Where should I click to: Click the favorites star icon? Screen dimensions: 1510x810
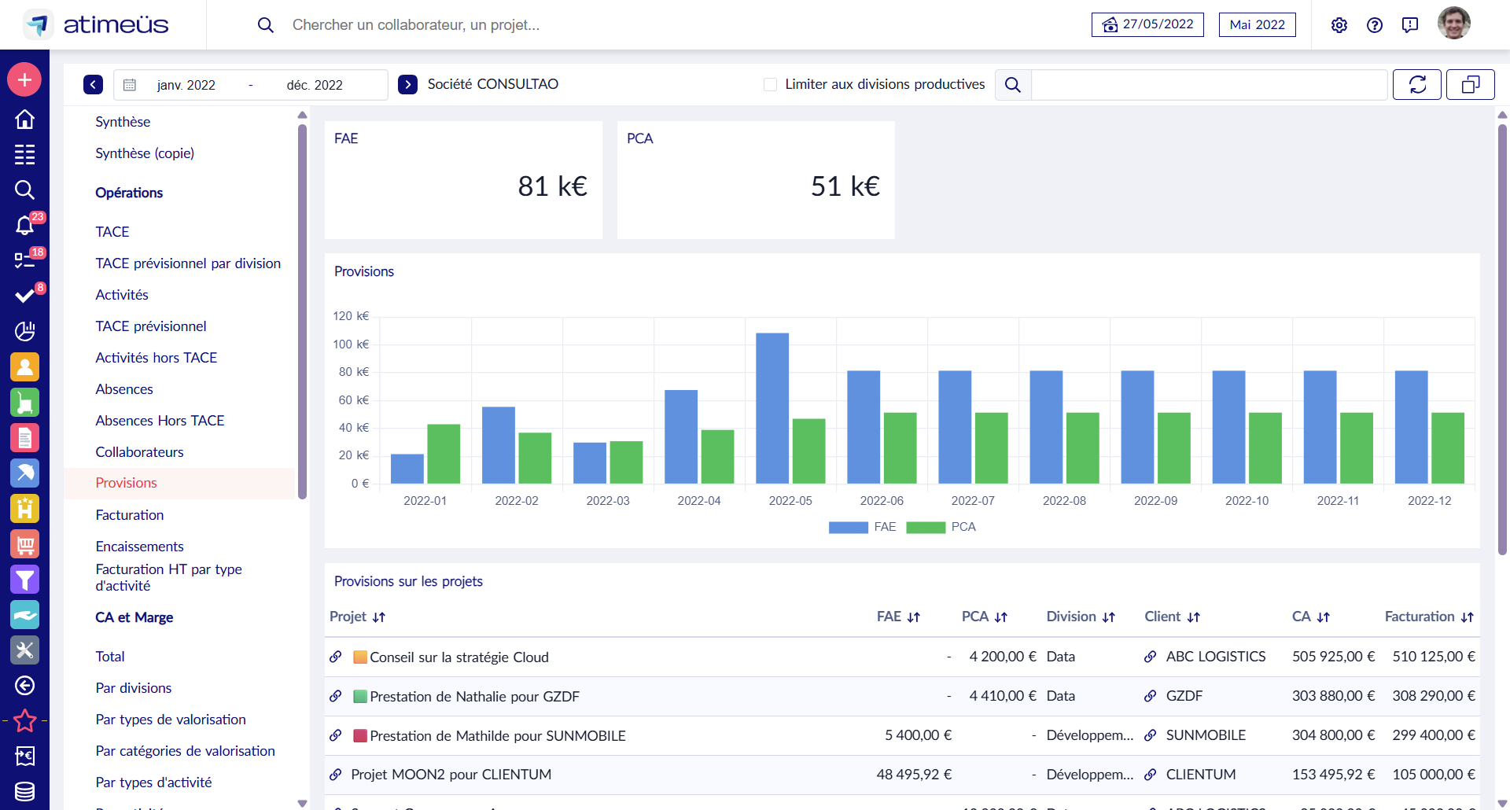coord(24,720)
